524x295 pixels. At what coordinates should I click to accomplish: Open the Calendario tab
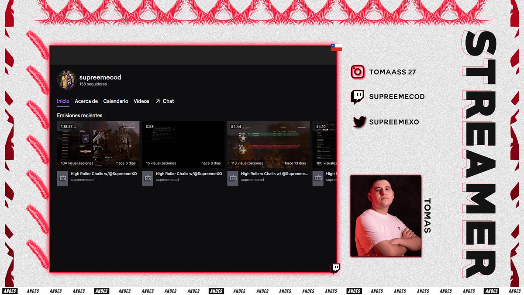[x=115, y=101]
